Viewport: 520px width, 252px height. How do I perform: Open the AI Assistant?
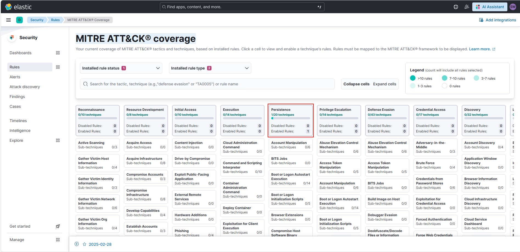point(490,7)
